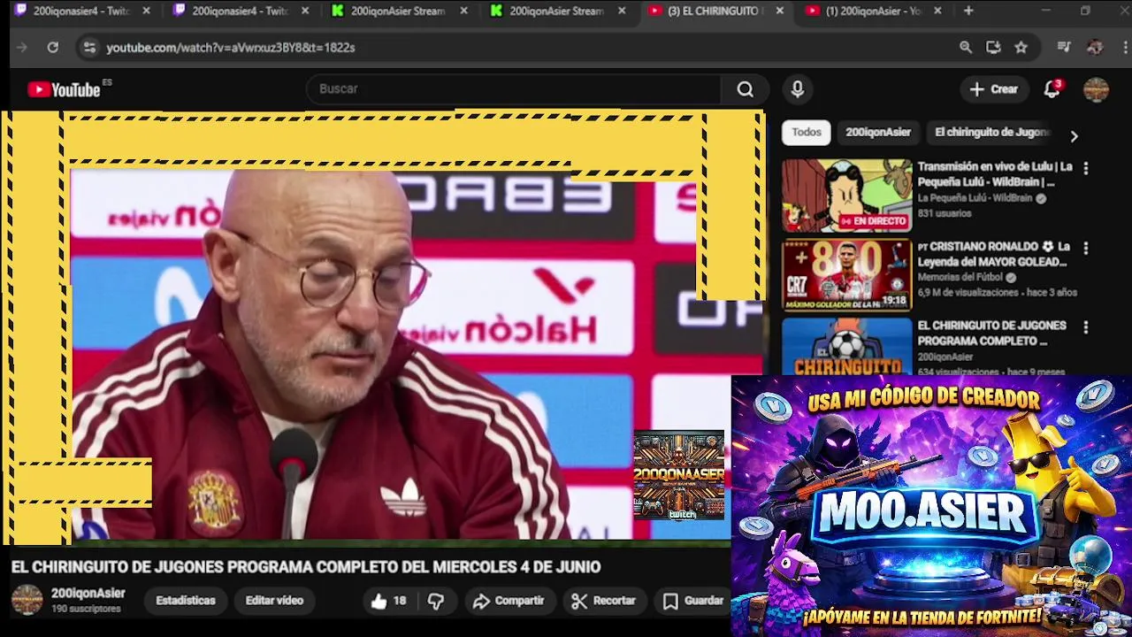Save the video with Guardar
The width and height of the screenshot is (1132, 637).
tap(693, 601)
